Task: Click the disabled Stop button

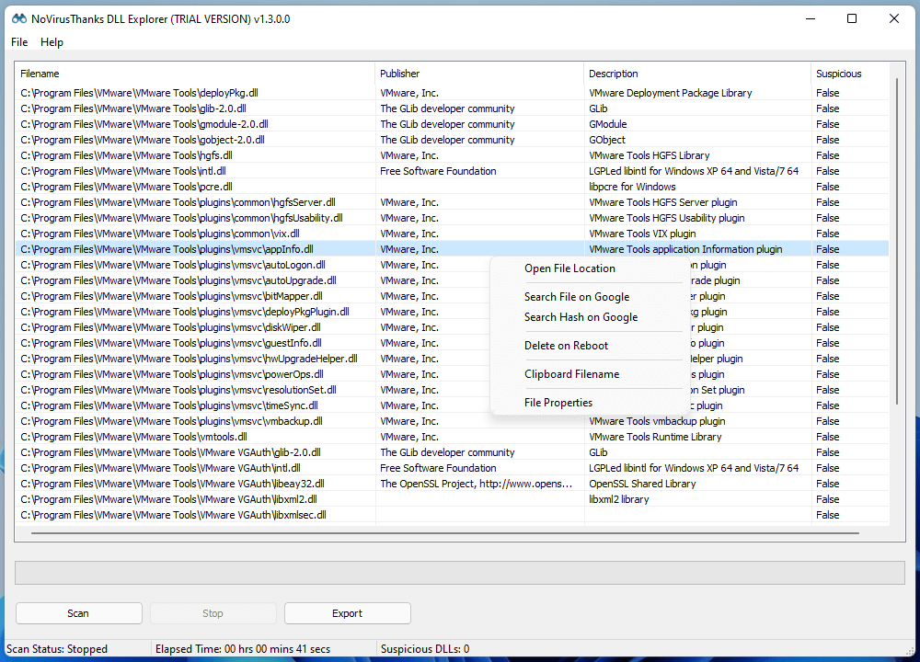Action: [213, 613]
